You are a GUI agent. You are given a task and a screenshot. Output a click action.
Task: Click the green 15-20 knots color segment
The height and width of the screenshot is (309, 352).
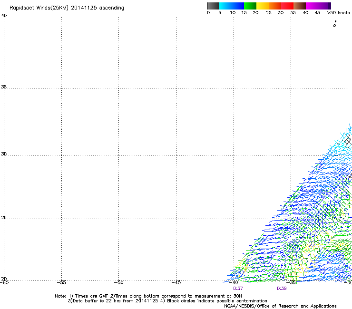pos(250,6)
